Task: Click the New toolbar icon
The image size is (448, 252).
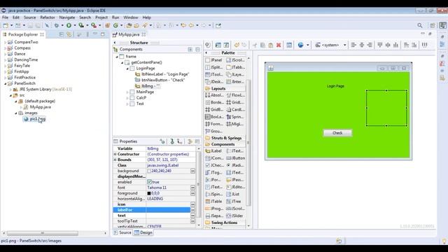Action: click(6, 25)
